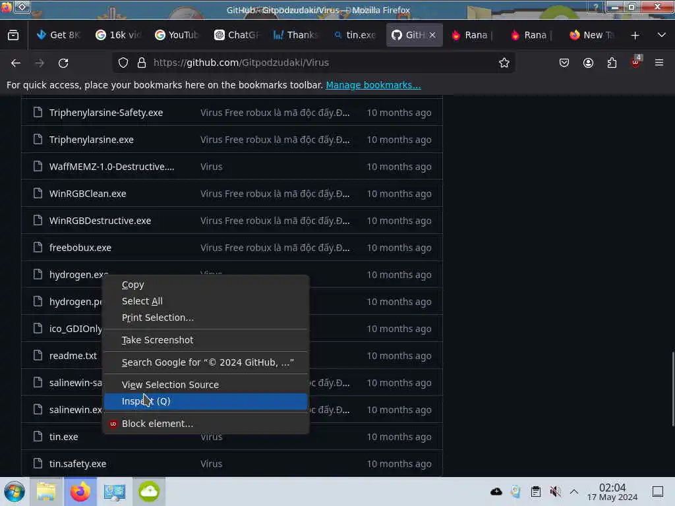
Task: Click the show desktop button
Action: 658,492
